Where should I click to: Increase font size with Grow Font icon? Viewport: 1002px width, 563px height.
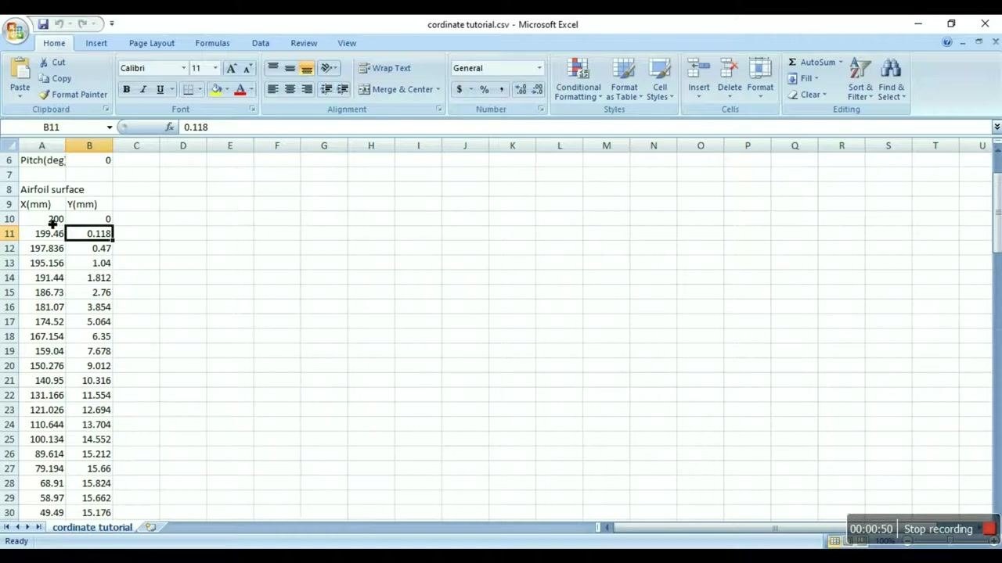click(x=231, y=68)
